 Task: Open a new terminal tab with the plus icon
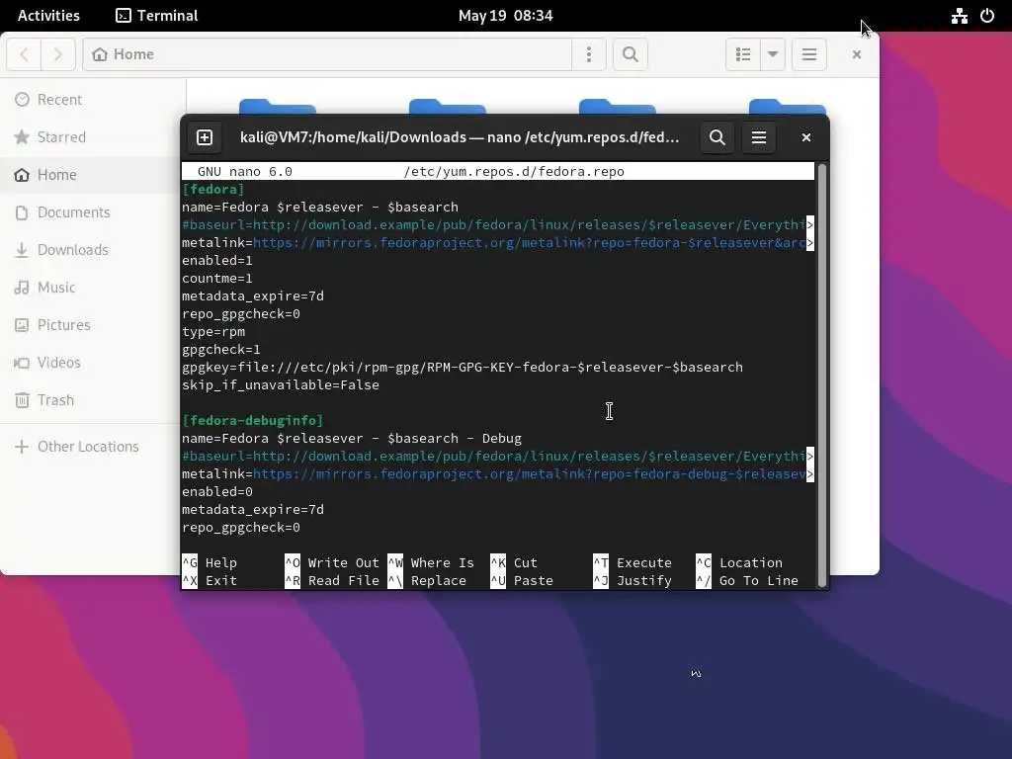pyautogui.click(x=205, y=137)
